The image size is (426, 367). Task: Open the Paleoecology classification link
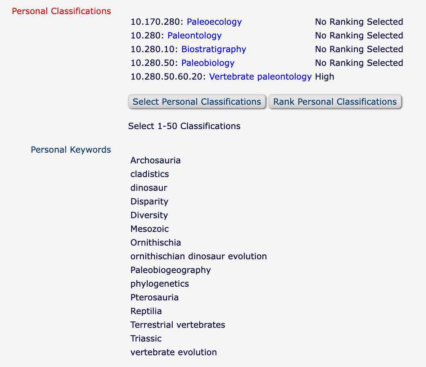[x=214, y=22]
